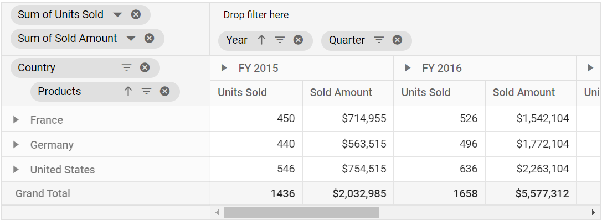The width and height of the screenshot is (602, 221).
Task: Toggle sort order on Year field
Action: tap(261, 40)
